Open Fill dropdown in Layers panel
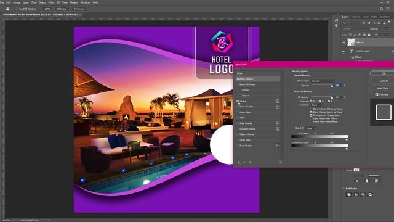 pyautogui.click(x=384, y=35)
